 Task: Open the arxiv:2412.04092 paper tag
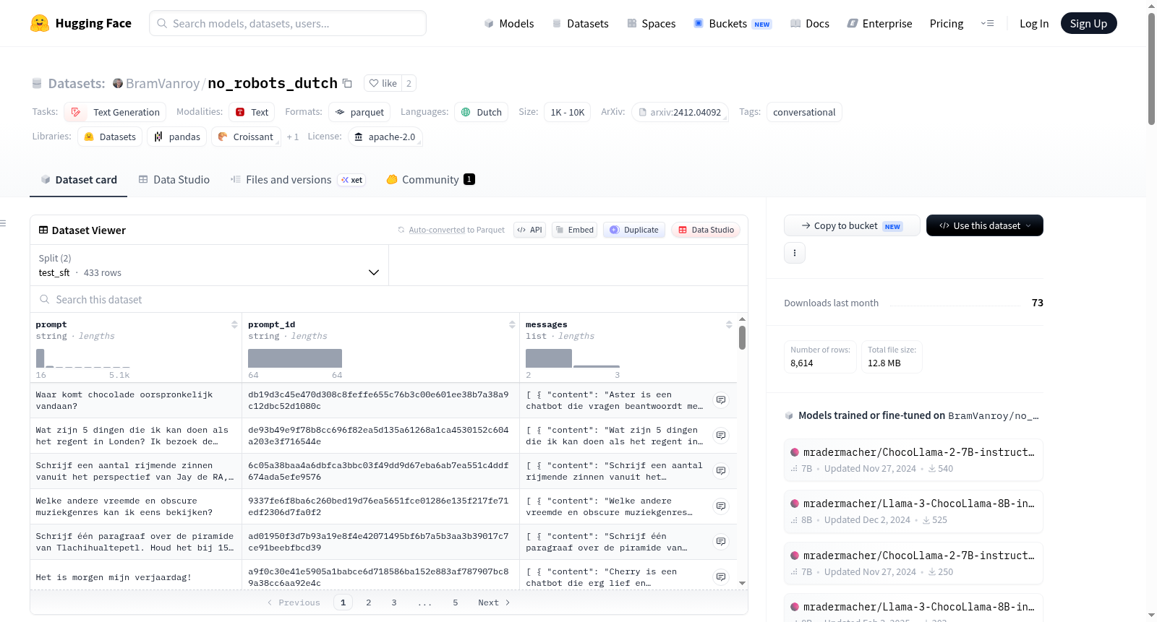680,112
